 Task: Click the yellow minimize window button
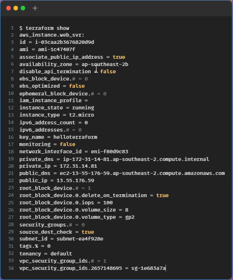point(16,8)
